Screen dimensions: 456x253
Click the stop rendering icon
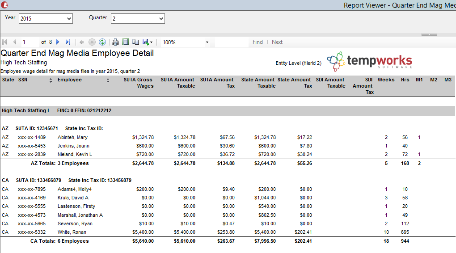coord(92,42)
